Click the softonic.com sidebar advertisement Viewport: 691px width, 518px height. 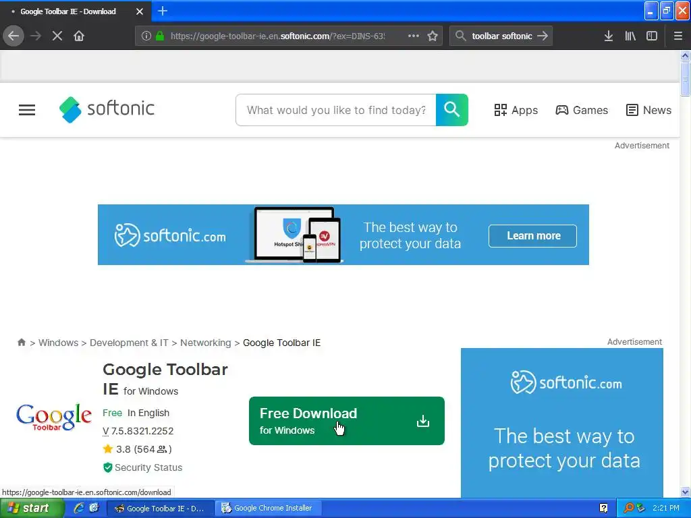[562, 422]
